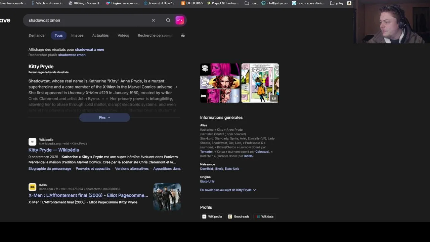This screenshot has height=242, width=430.
Task: Follow the Diablo link
Action: pyautogui.click(x=248, y=156)
